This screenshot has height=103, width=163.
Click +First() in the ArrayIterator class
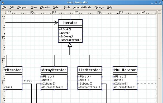tap(48, 77)
